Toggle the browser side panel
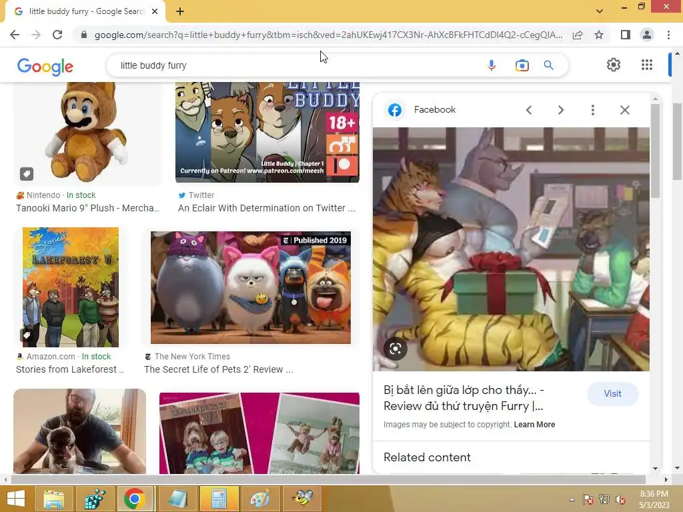This screenshot has height=512, width=683. tap(626, 35)
